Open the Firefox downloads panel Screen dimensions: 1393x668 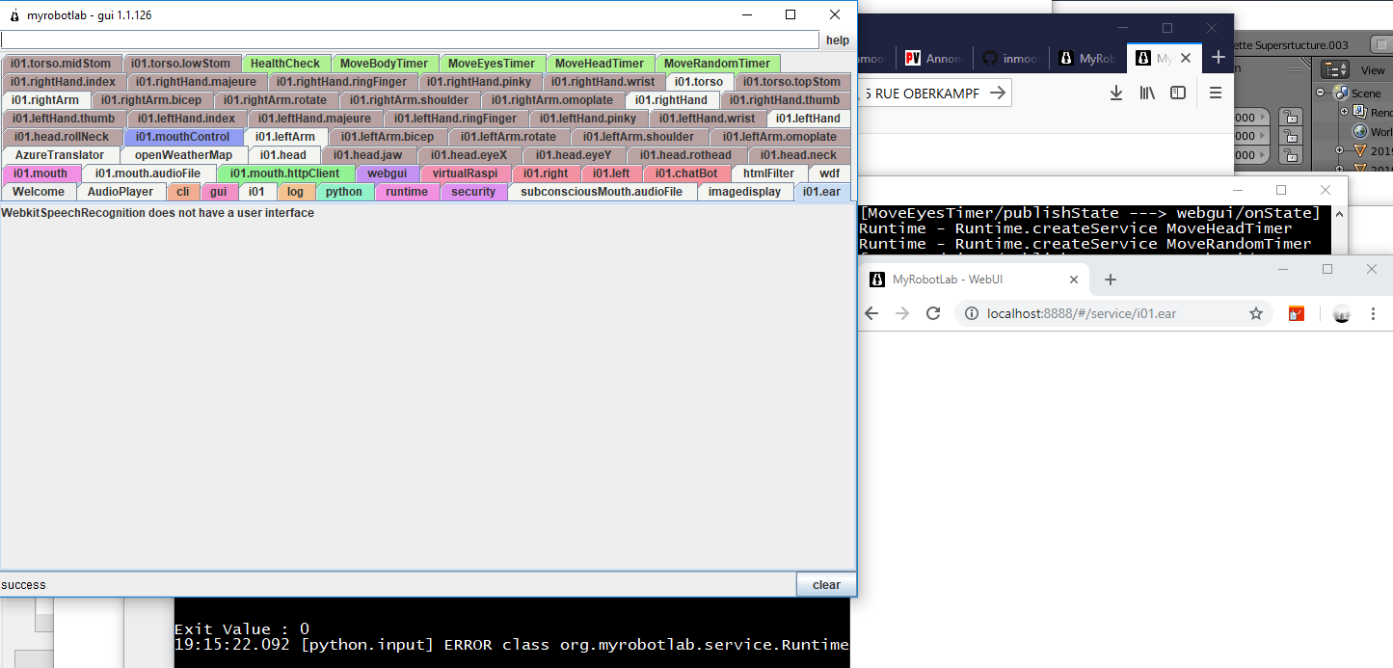(1116, 93)
